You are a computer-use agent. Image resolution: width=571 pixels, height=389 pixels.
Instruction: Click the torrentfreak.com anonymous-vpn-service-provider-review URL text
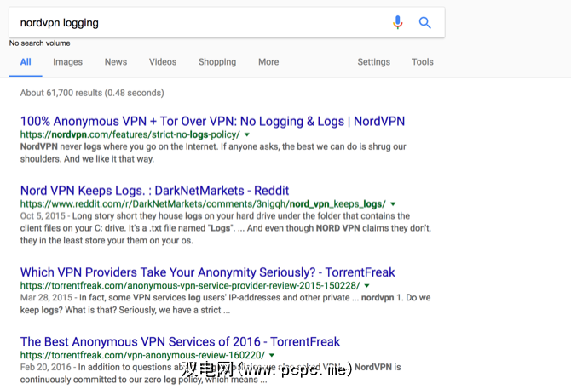190,286
